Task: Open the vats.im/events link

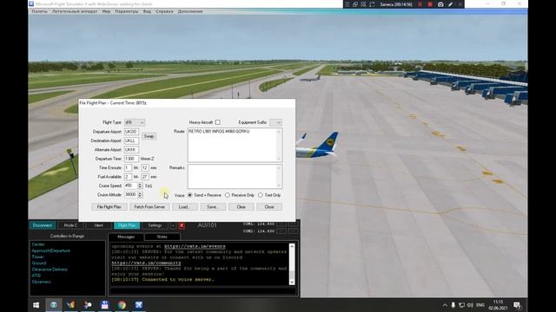Action: (195, 246)
